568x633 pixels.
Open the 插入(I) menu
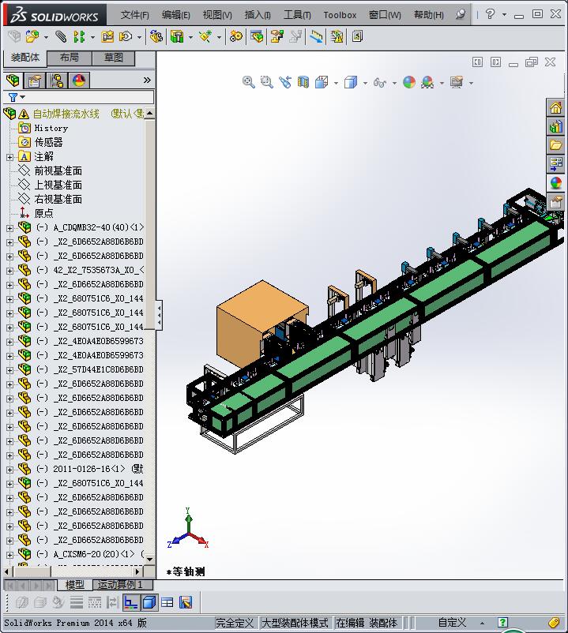tap(258, 15)
